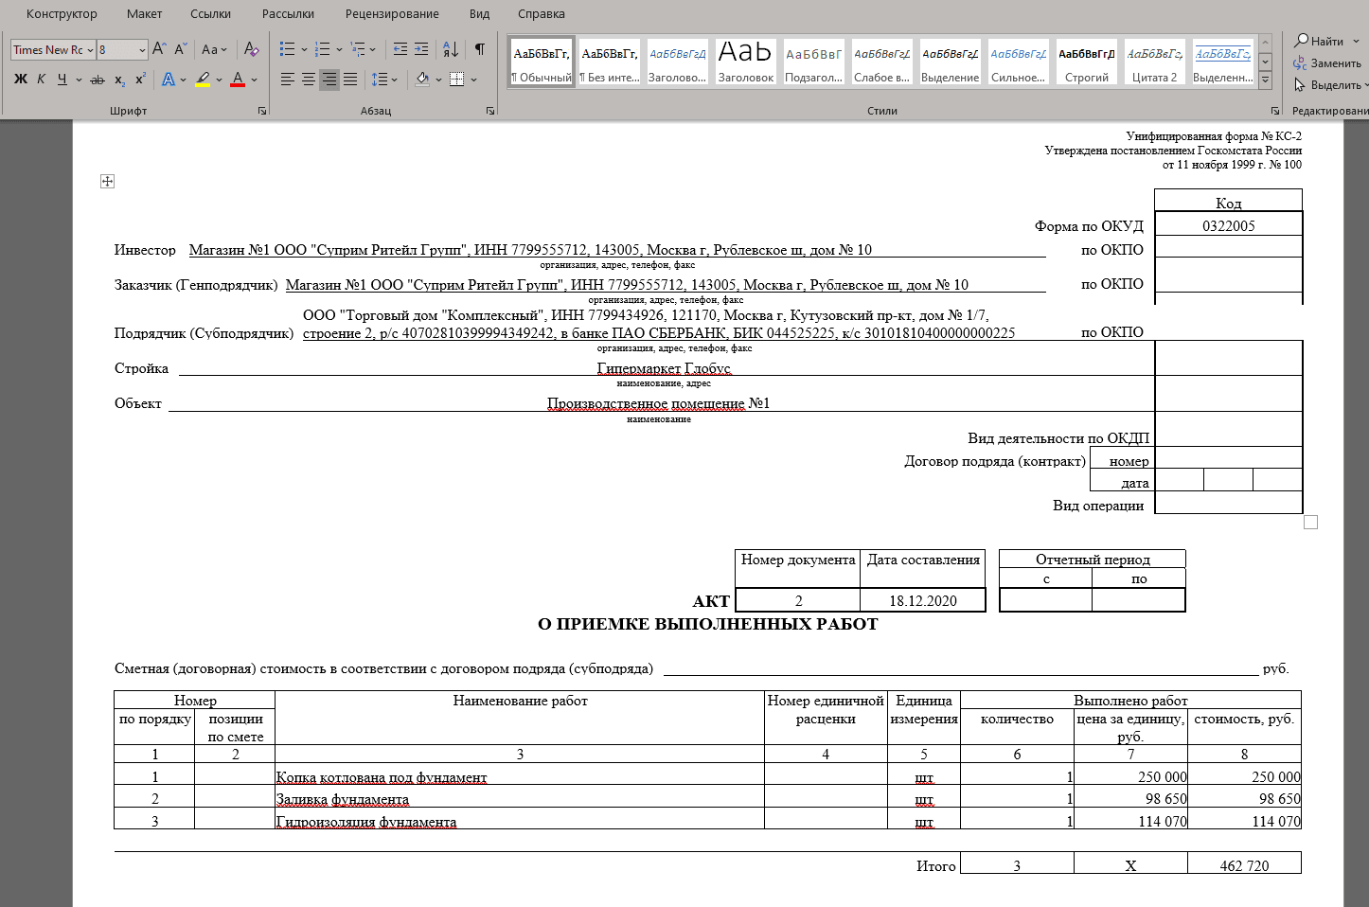Viewport: 1369px width, 907px height.
Task: Apply subscript formatting
Action: point(120,80)
